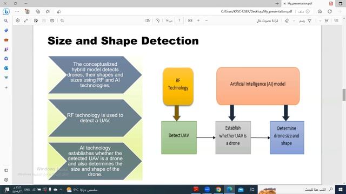346x194 pixels.
Task: Zoom out with the minus icon
Action: click(207, 20)
